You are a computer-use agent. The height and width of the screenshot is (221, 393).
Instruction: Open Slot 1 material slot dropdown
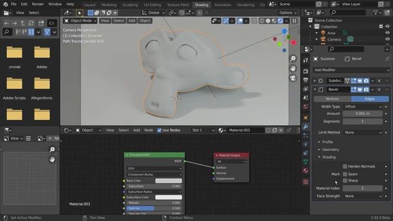tap(203, 130)
